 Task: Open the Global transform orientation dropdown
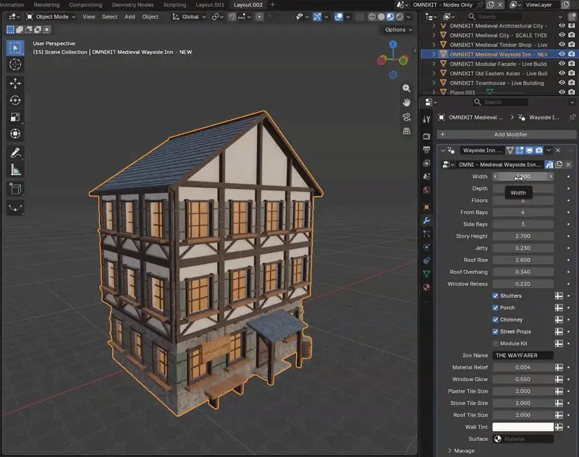pos(189,17)
